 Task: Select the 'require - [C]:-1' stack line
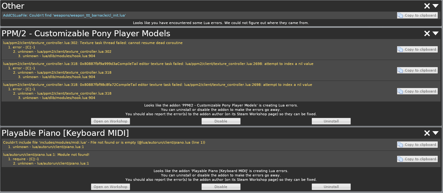click(x=23, y=159)
